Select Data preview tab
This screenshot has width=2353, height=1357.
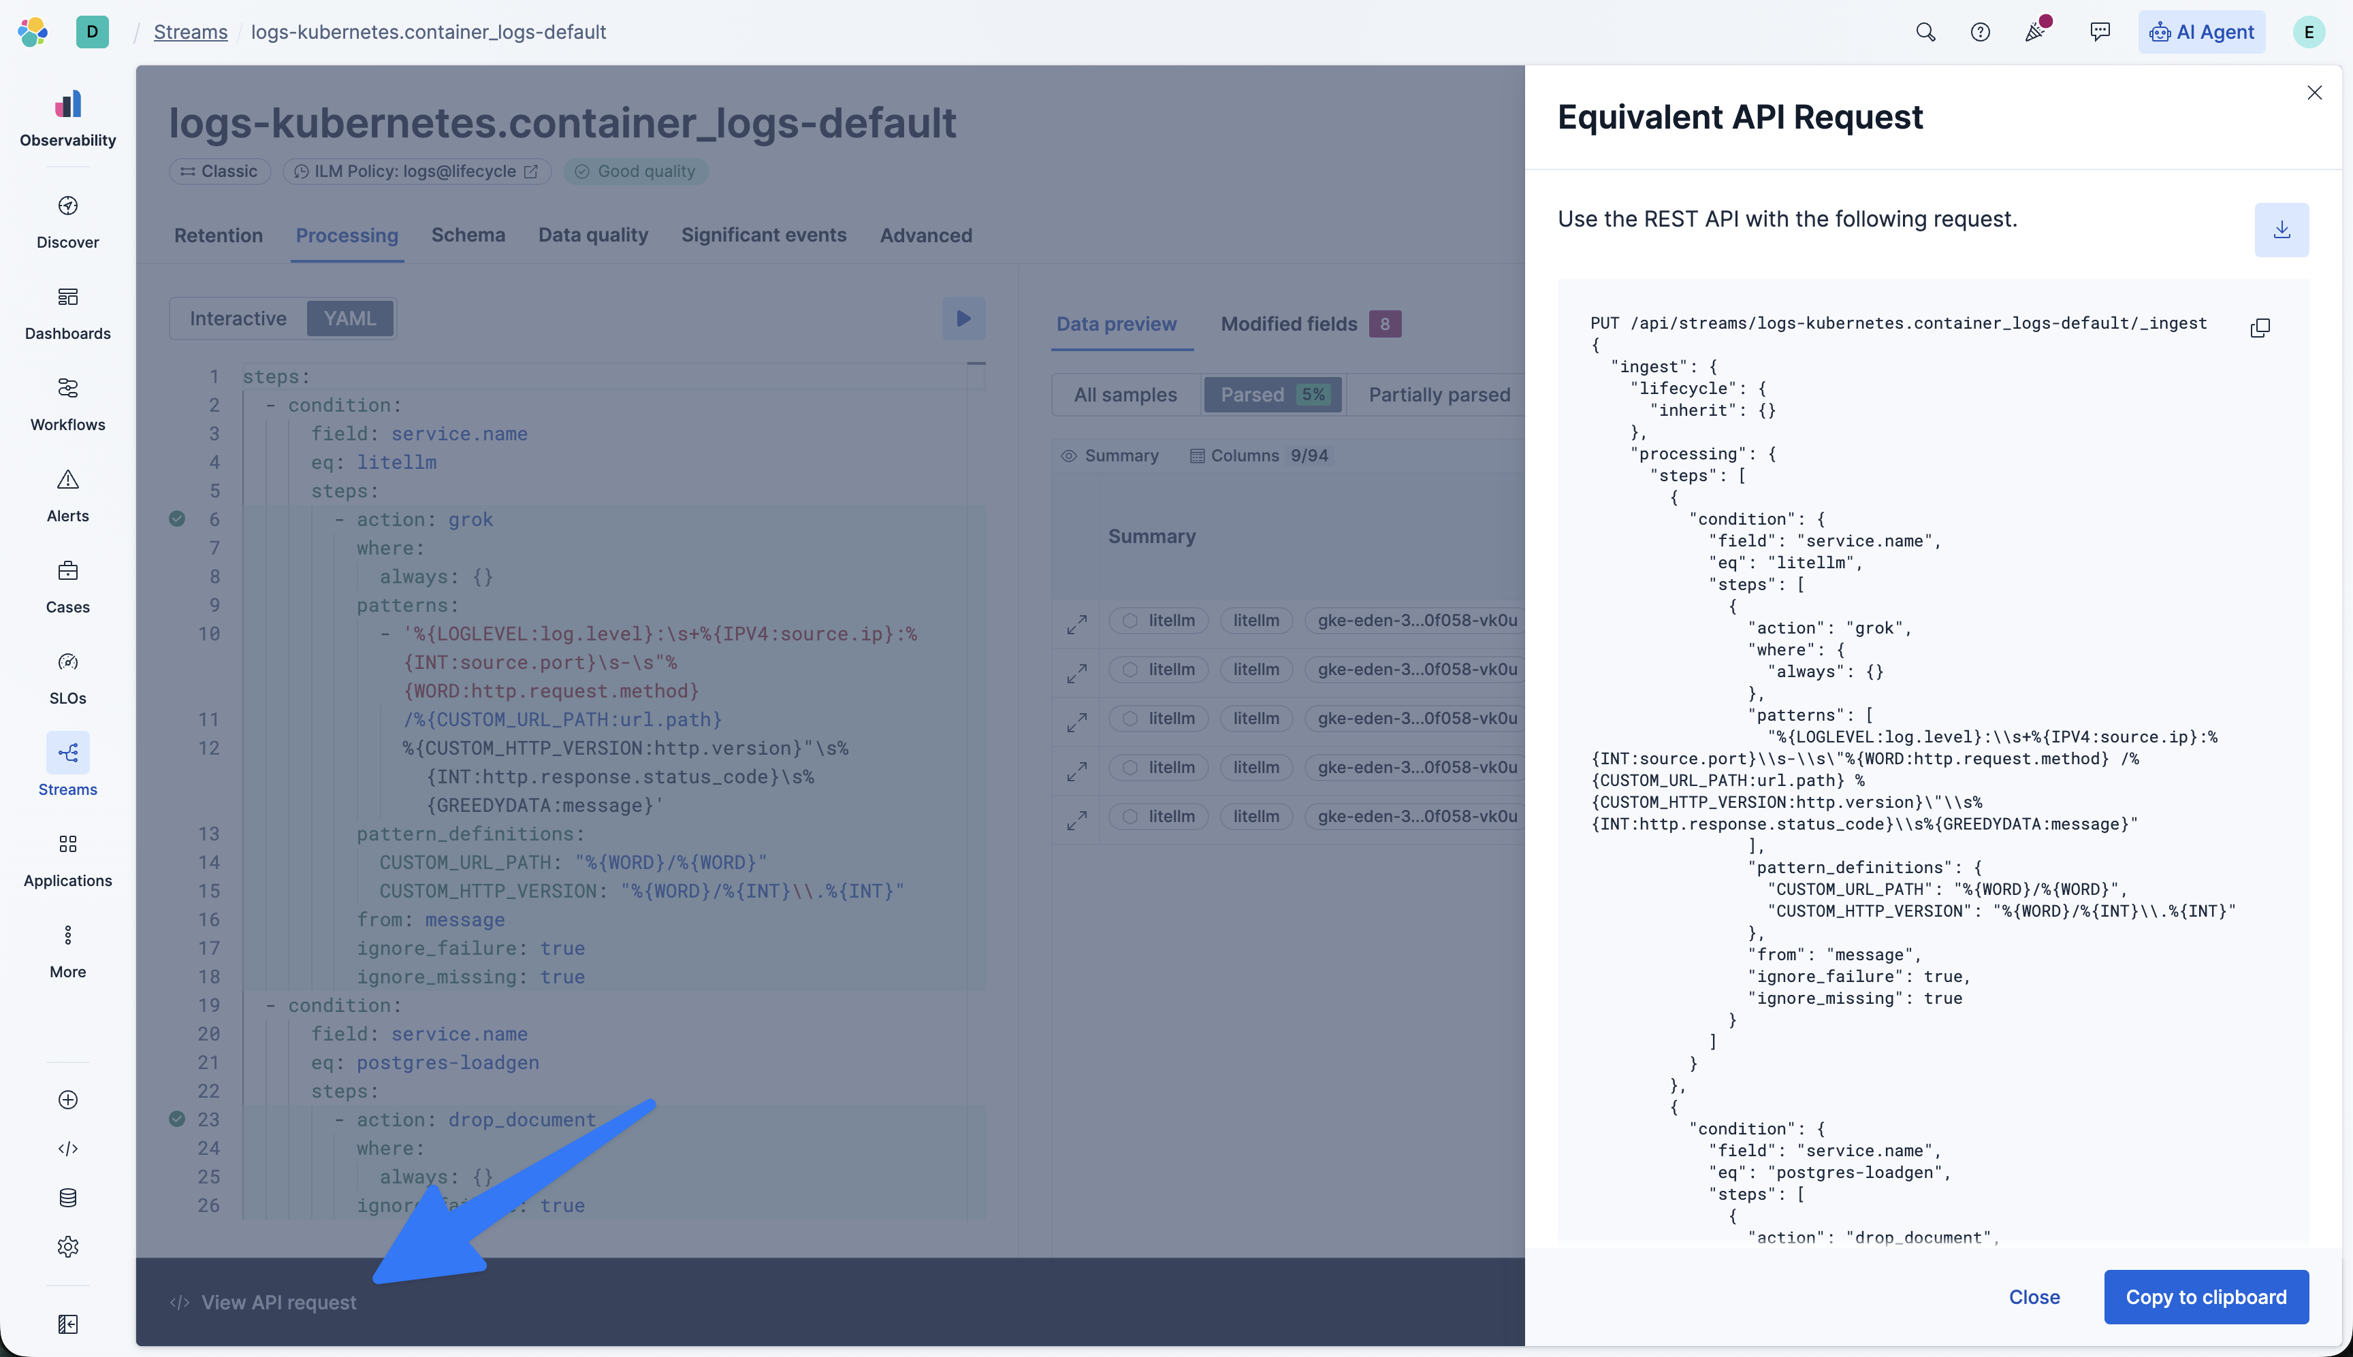[1116, 323]
